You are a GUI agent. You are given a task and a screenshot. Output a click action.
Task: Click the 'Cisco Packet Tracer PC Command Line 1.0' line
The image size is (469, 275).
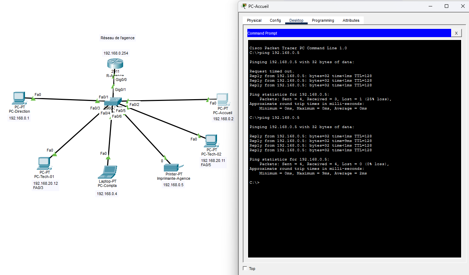point(298,48)
